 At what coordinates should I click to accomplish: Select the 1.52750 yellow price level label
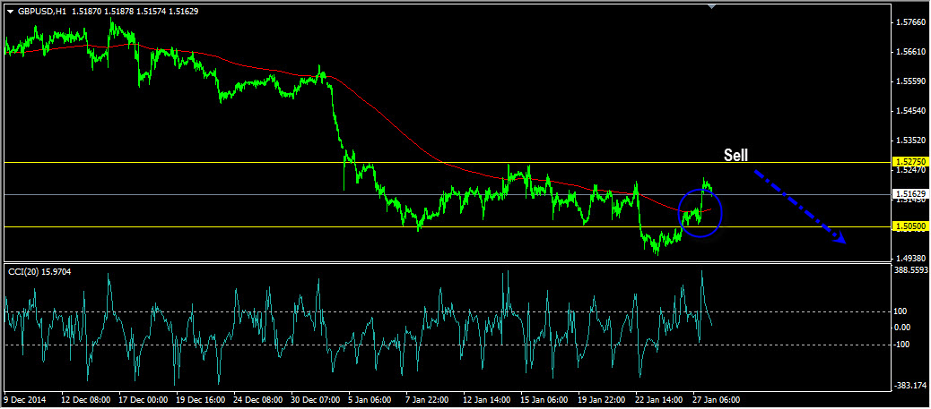click(910, 161)
